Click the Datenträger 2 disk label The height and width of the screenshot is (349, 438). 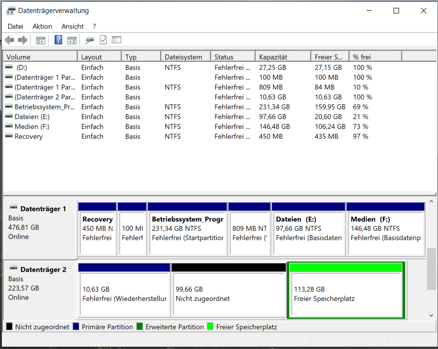click(43, 270)
